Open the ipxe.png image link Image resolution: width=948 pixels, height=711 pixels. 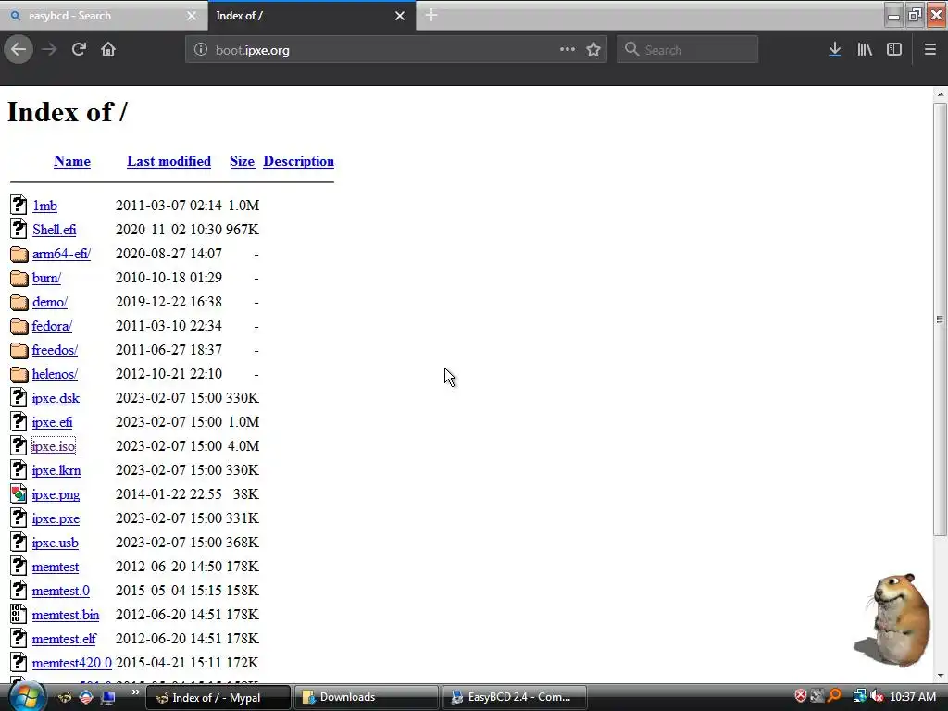(x=56, y=494)
